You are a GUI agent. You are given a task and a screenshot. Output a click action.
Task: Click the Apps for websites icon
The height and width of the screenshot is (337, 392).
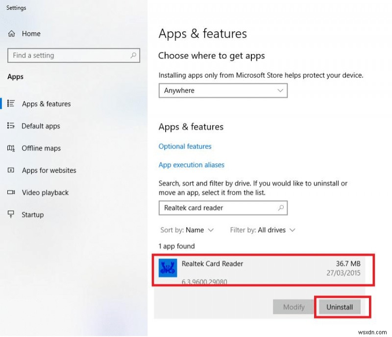[x=11, y=170]
